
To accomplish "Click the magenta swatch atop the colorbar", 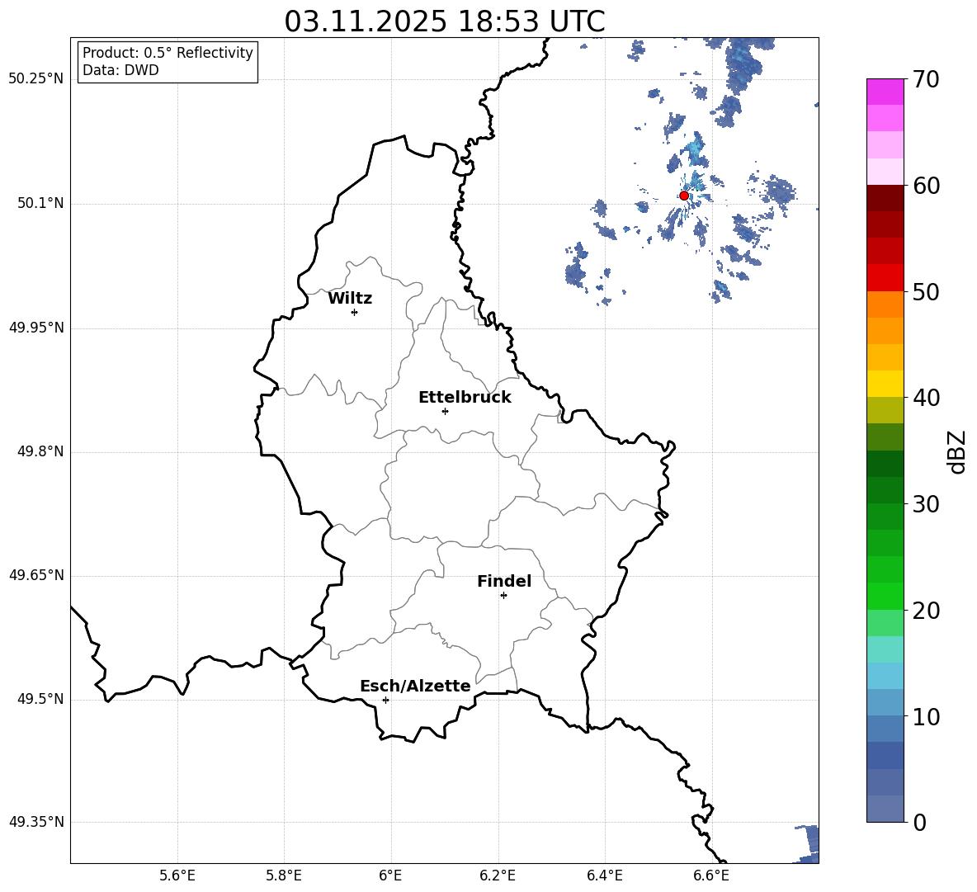I will 885,92.
